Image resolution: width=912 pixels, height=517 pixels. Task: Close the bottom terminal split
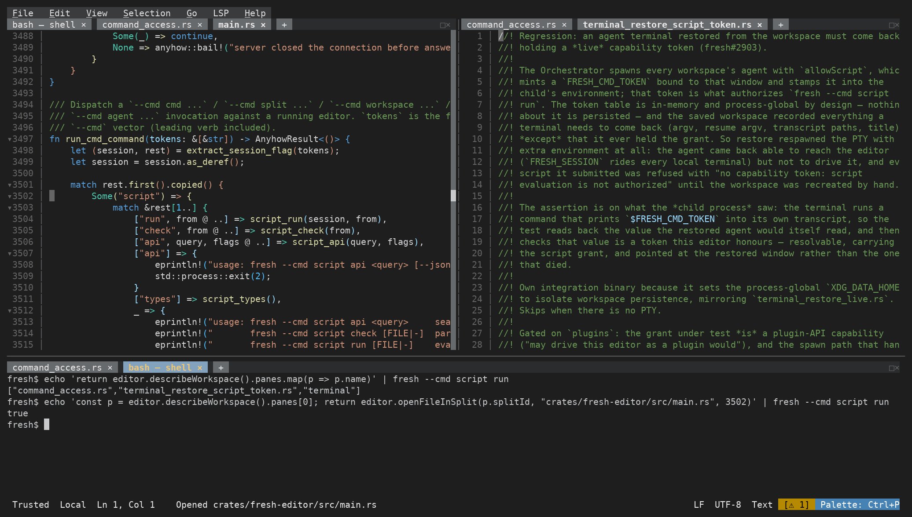tap(897, 368)
